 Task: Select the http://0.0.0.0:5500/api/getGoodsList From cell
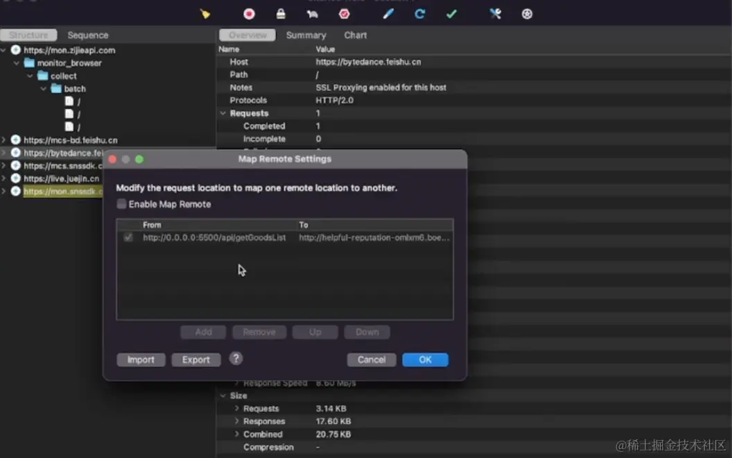click(214, 237)
